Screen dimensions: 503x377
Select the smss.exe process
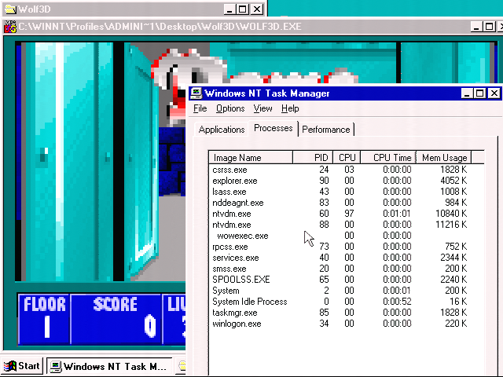(340, 269)
